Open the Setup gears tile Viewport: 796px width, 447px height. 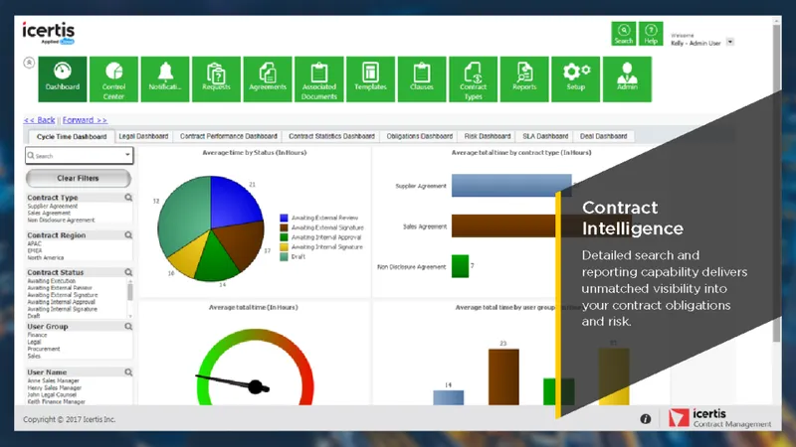pyautogui.click(x=576, y=79)
